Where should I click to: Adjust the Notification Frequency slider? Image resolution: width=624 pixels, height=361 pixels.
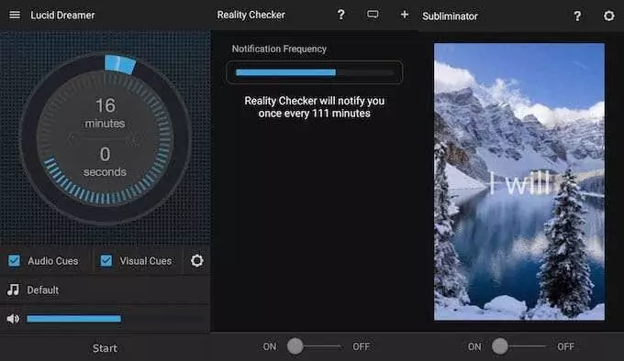click(315, 72)
